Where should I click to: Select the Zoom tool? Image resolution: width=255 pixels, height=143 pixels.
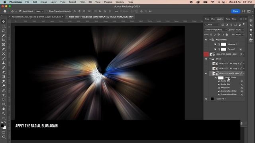click(4, 113)
